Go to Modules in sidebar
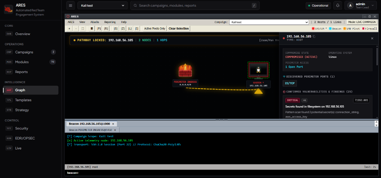Image resolution: width=381 pixels, height=178 pixels. 31,62
